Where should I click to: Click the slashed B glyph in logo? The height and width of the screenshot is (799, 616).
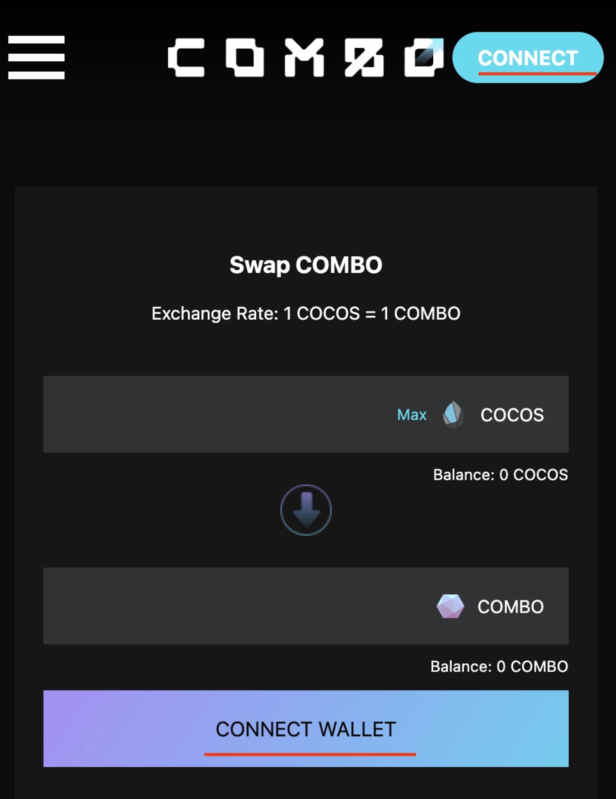pos(364,58)
